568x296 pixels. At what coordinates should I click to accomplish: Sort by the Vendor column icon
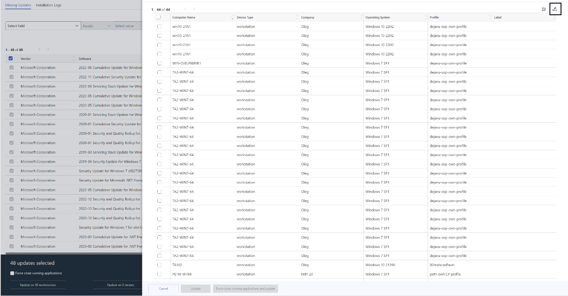coord(74,59)
